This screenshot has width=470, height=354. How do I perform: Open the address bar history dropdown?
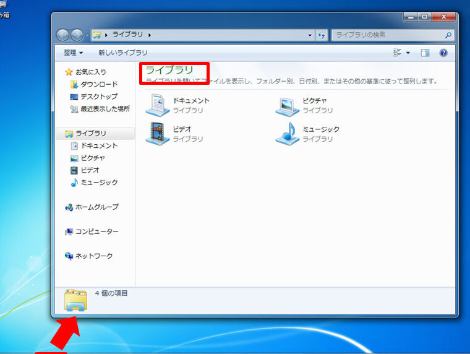tap(310, 35)
